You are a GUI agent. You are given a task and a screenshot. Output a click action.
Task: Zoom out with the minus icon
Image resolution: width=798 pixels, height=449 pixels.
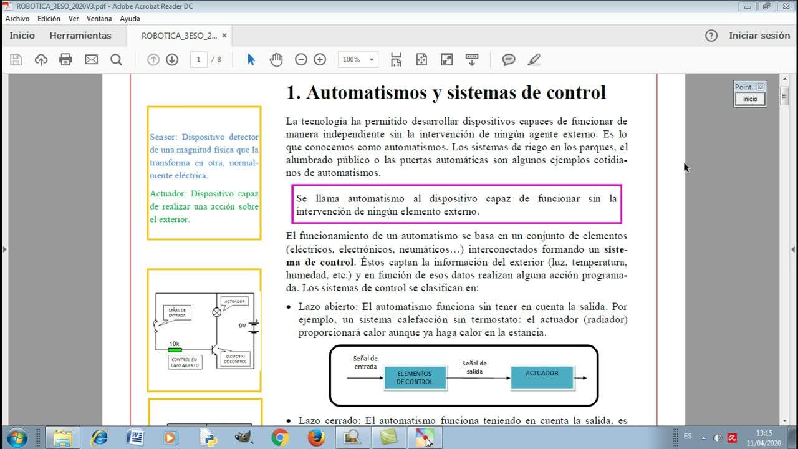(x=301, y=60)
